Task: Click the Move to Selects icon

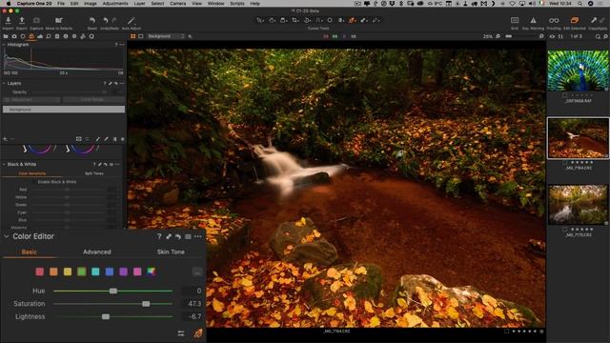Action: [59, 20]
